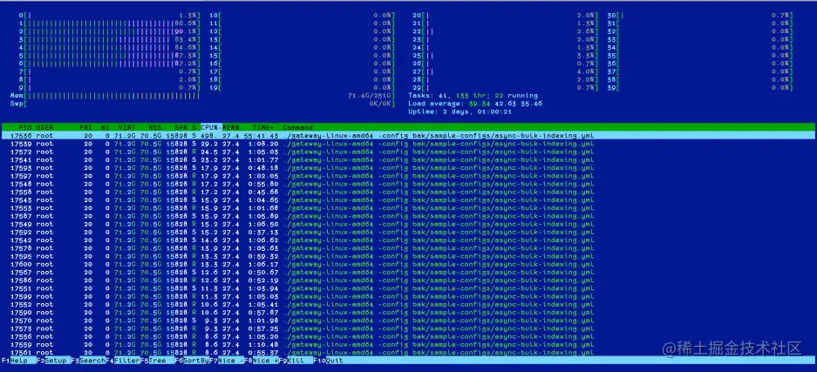
Task: Click F8 Nice + to raise niceness
Action: pos(261,360)
